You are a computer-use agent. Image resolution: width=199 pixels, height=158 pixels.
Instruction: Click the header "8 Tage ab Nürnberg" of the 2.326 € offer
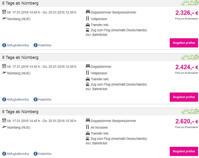tap(20, 3)
